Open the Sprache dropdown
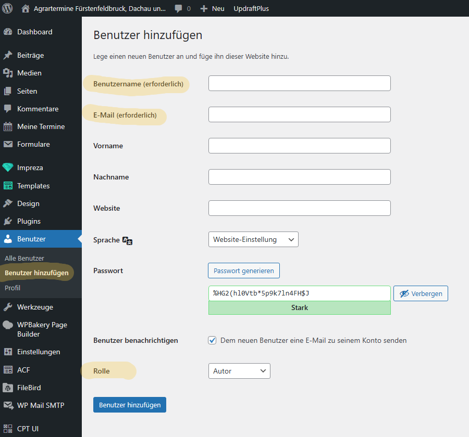This screenshot has width=469, height=437. click(x=253, y=239)
